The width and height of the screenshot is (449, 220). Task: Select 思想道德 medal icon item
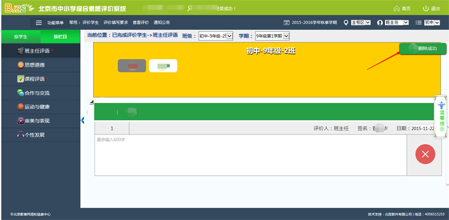point(21,65)
